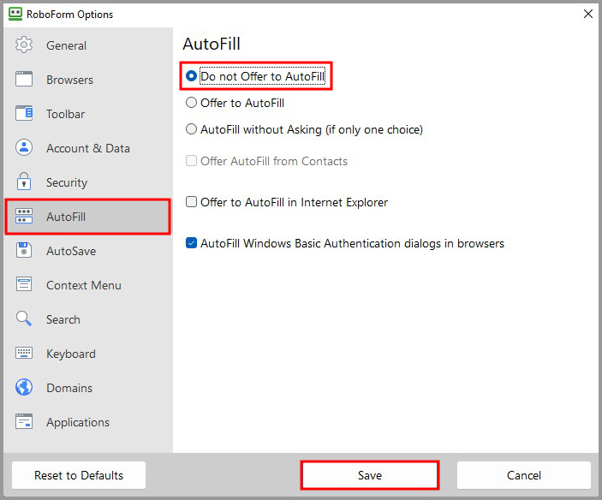Click the RoboForm logo in title bar
This screenshot has height=500, width=602.
tap(15, 14)
